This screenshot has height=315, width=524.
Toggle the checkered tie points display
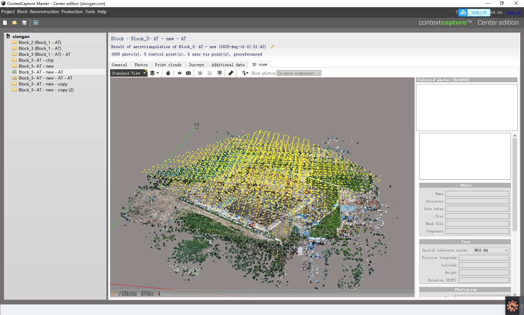click(200, 73)
